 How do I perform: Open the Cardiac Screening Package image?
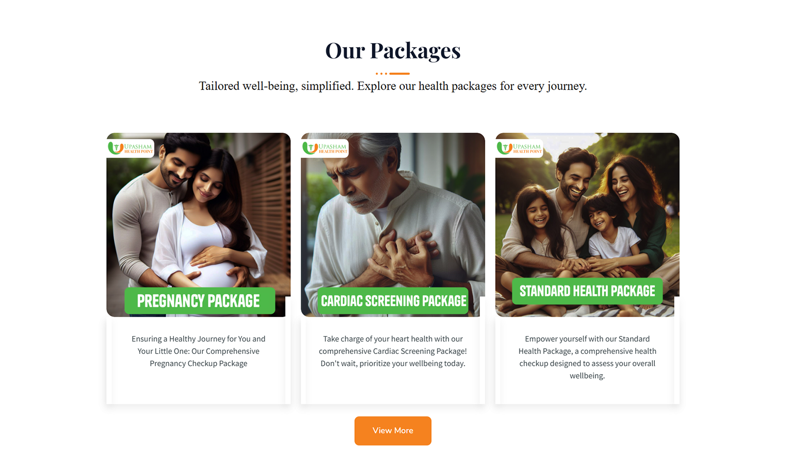(x=393, y=225)
